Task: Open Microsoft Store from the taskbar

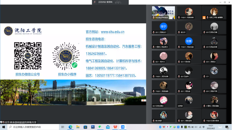Action: (85, 127)
